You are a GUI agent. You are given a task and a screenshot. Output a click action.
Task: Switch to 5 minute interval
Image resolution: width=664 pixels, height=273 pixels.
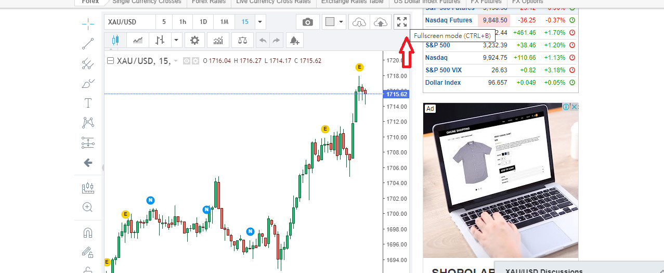[x=164, y=22]
